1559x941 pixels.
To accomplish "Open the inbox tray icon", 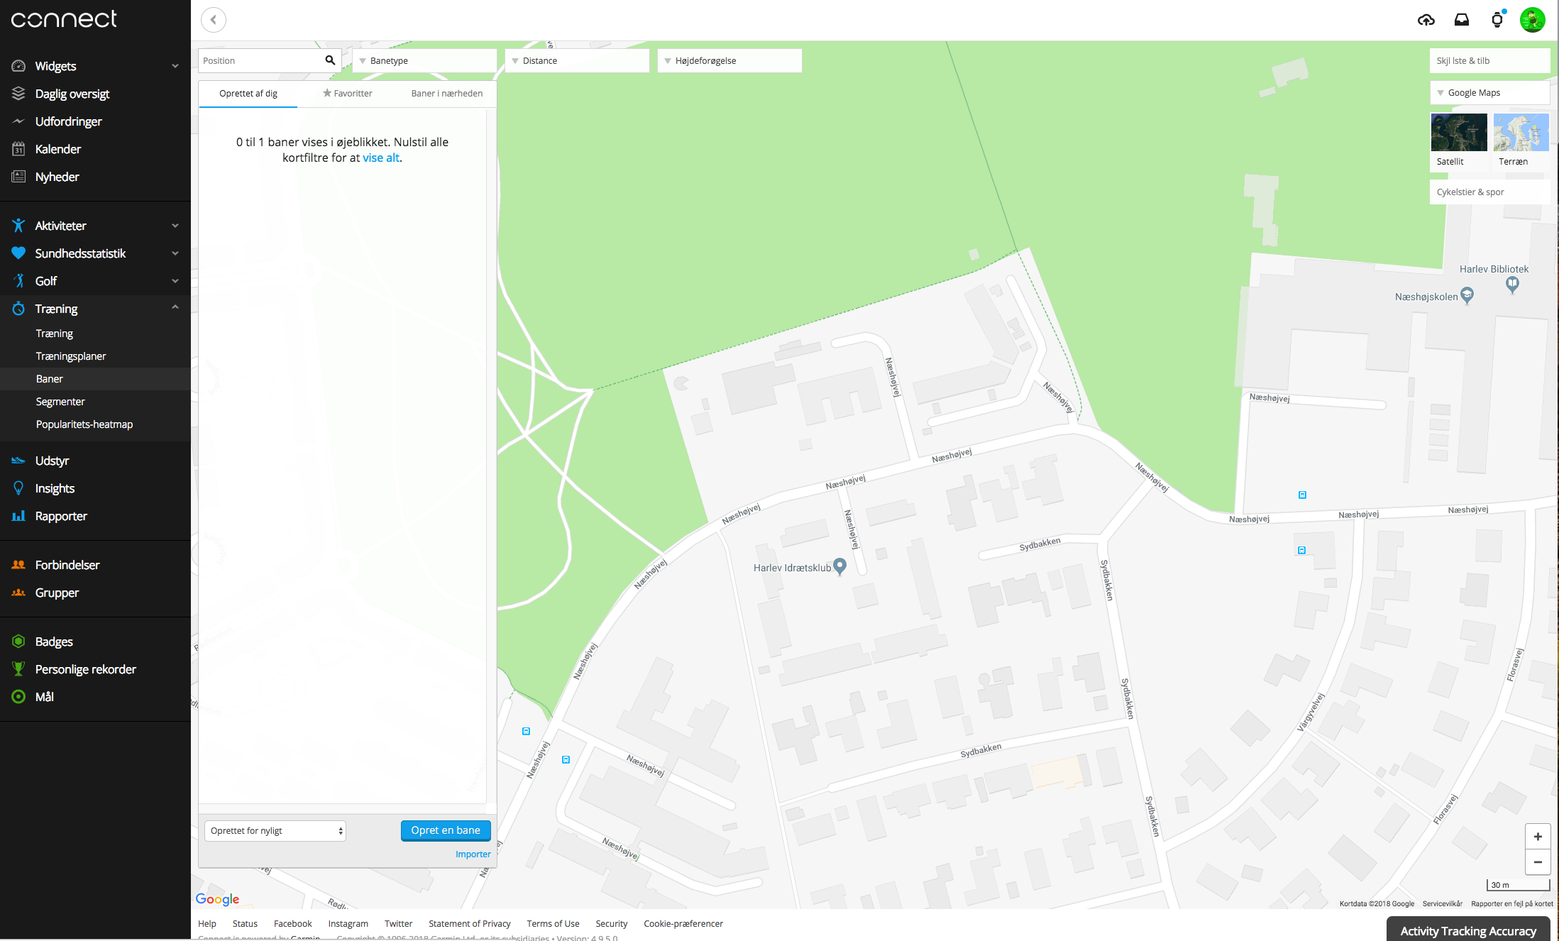I will [1462, 20].
